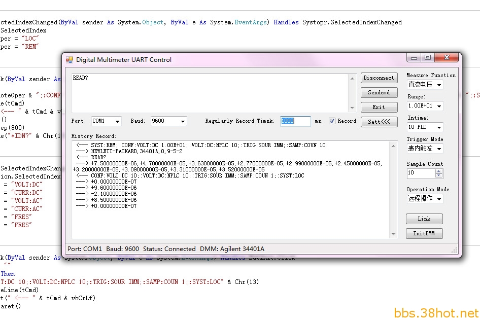Viewport: 480px width, 320px height.
Task: Open the Baud 9600 dropdown
Action: tap(183, 121)
